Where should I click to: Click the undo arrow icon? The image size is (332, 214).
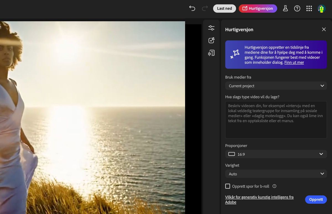click(x=192, y=8)
